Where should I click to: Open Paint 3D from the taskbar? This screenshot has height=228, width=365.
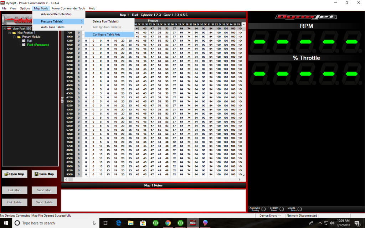click(205, 223)
